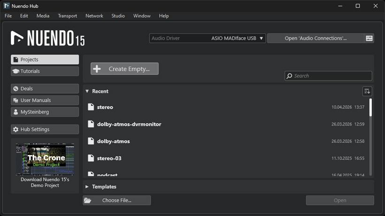Click the Create Empty button
Image resolution: width=385 pixels, height=216 pixels.
pyautogui.click(x=124, y=69)
